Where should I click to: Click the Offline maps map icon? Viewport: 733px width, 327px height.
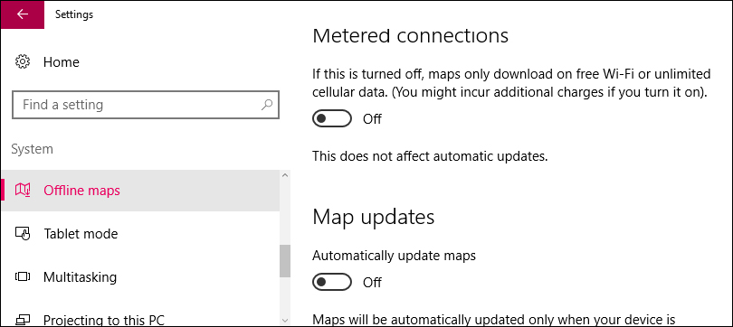tap(23, 191)
